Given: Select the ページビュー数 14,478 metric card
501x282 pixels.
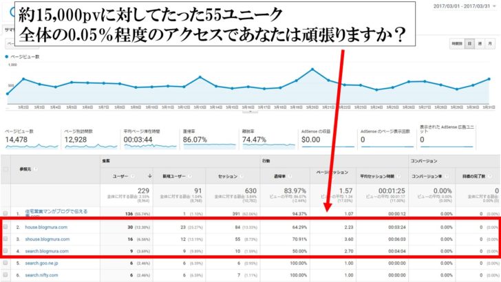Looking at the screenshot, I should point(32,139).
